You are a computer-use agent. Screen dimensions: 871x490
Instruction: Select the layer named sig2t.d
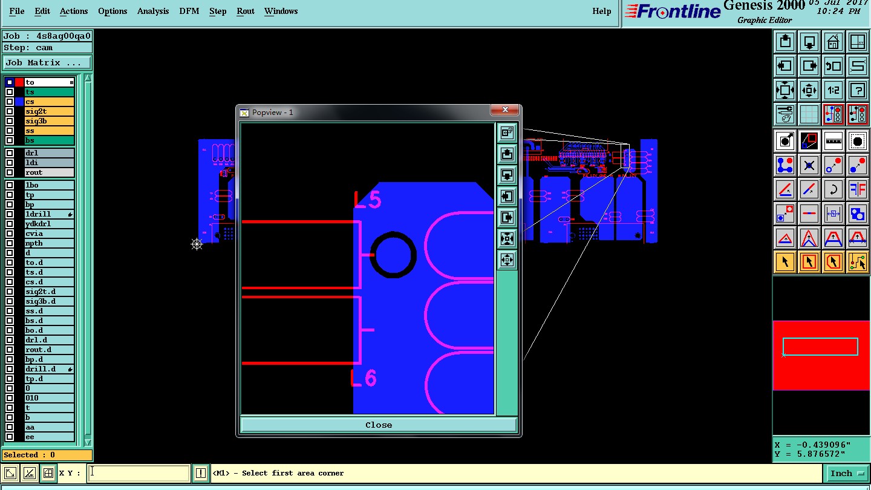(x=49, y=292)
